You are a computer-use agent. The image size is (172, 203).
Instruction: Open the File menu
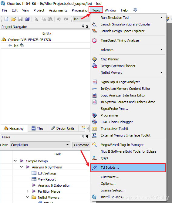coord(5,10)
